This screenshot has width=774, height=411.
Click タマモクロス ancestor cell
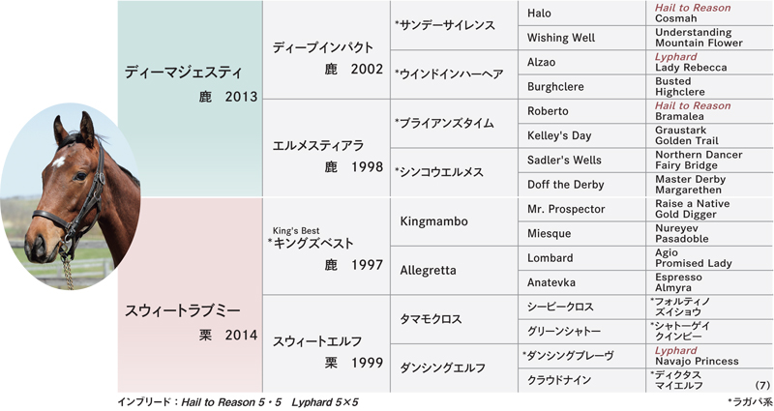click(x=454, y=319)
